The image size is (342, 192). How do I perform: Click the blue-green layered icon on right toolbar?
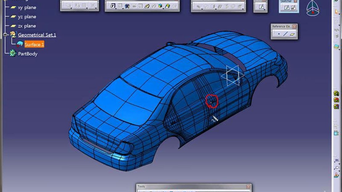pyautogui.click(x=336, y=46)
